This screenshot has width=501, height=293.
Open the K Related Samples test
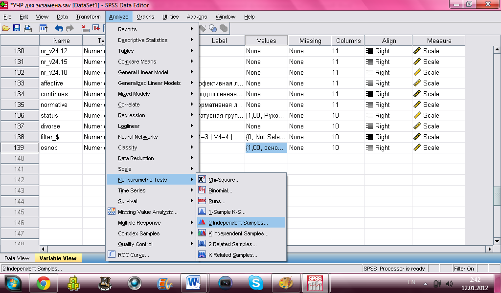241,255
